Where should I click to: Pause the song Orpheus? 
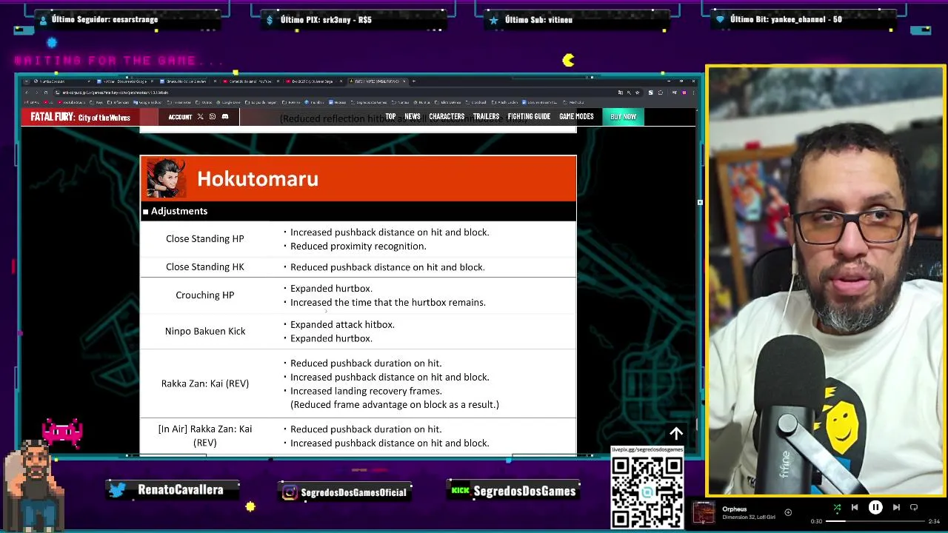(x=875, y=507)
